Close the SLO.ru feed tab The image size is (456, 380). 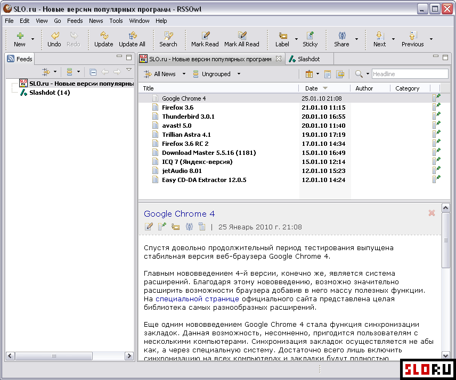point(278,59)
